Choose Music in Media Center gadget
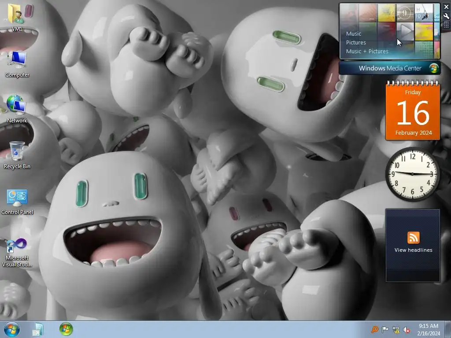Image resolution: width=451 pixels, height=338 pixels. click(354, 33)
